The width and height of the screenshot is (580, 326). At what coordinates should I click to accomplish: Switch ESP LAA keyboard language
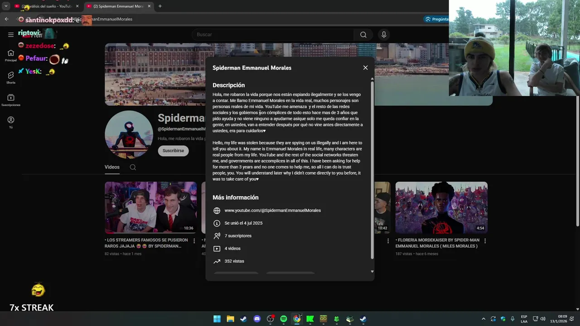pyautogui.click(x=524, y=319)
